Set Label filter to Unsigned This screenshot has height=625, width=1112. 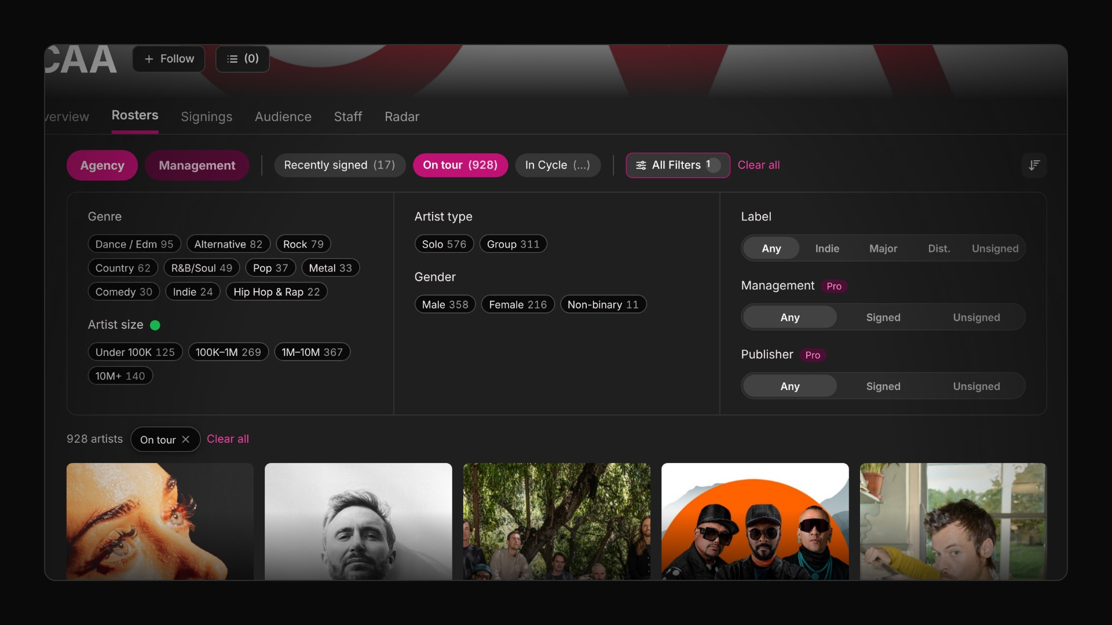pyautogui.click(x=994, y=248)
